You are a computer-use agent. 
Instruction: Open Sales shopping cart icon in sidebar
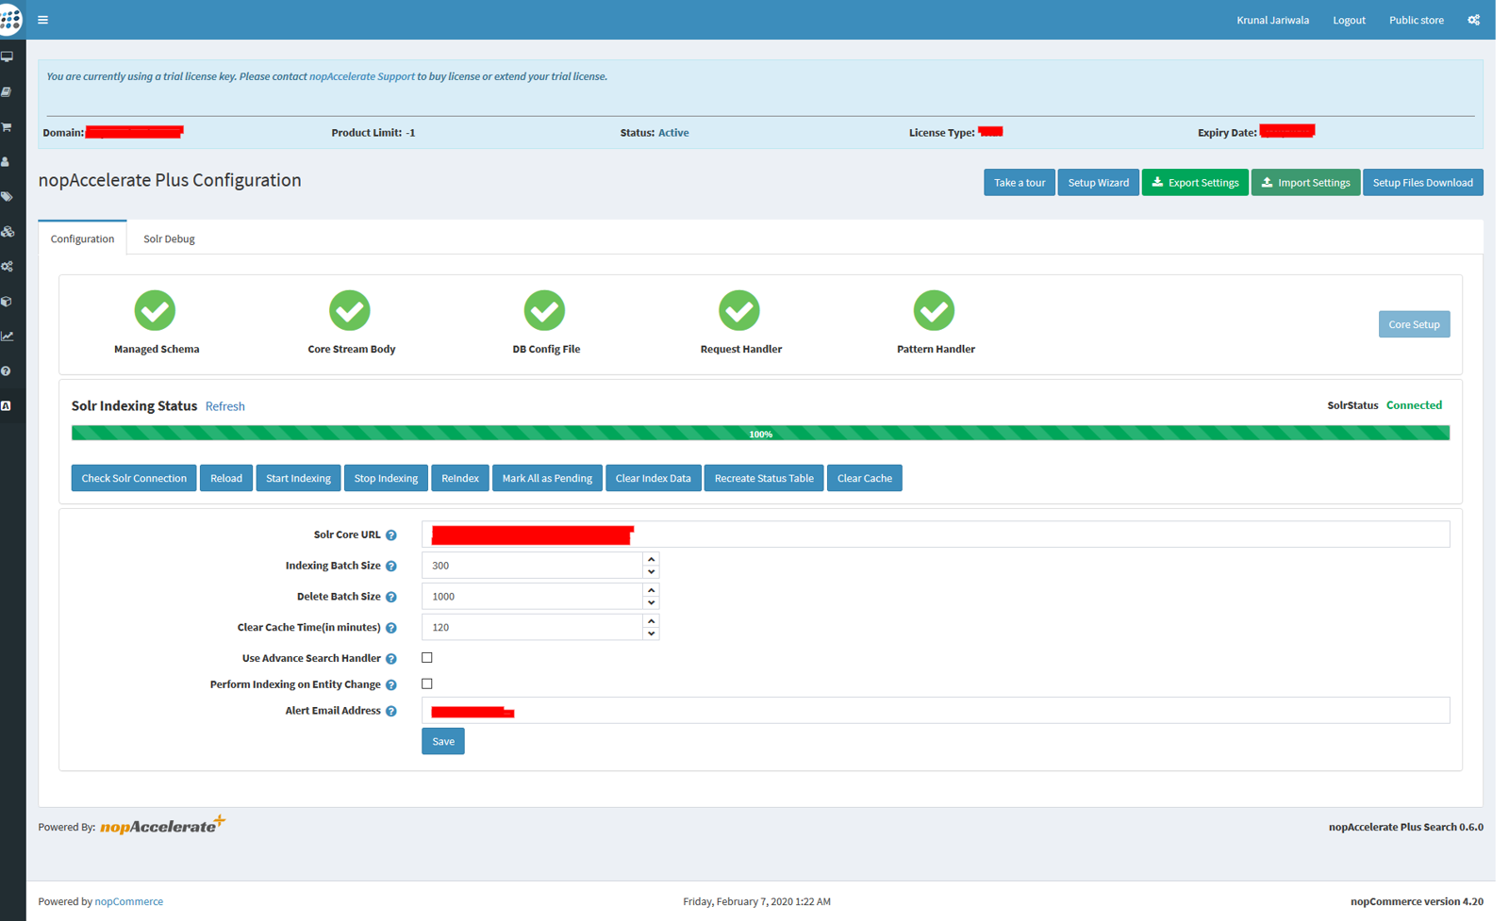click(x=8, y=127)
